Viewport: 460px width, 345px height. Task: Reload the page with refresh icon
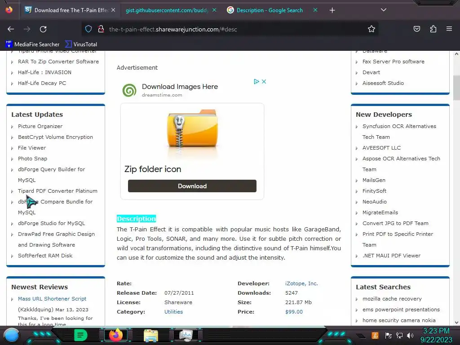click(43, 29)
